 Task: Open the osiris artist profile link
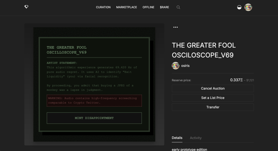point(185,66)
